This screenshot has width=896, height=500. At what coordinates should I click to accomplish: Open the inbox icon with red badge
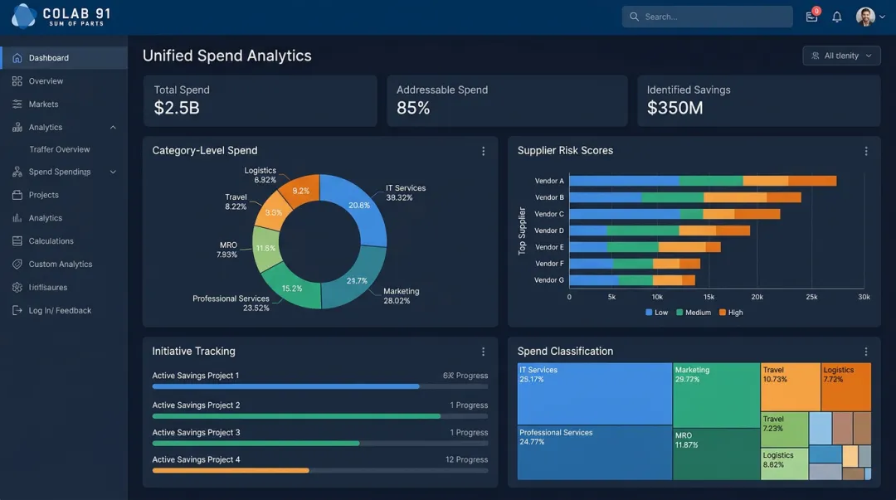click(x=812, y=16)
